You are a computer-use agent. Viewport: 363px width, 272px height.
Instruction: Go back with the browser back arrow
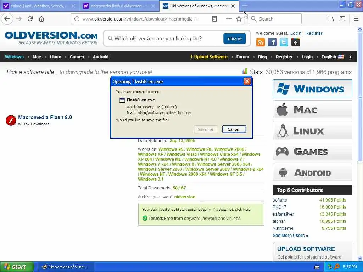[7, 19]
